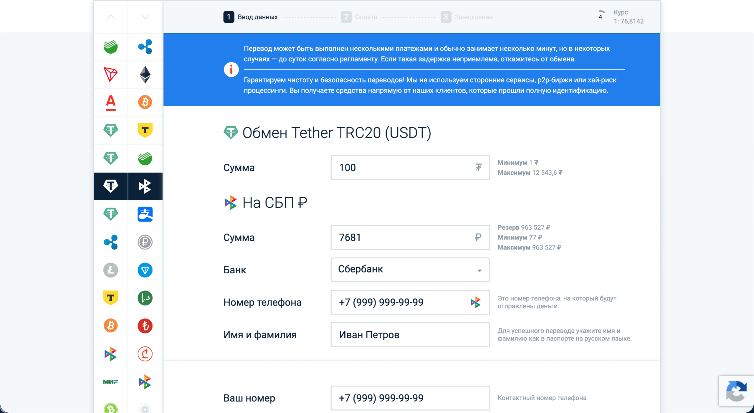Choose the red outlined cedi circle icon
The width and height of the screenshot is (754, 413).
pos(145,354)
